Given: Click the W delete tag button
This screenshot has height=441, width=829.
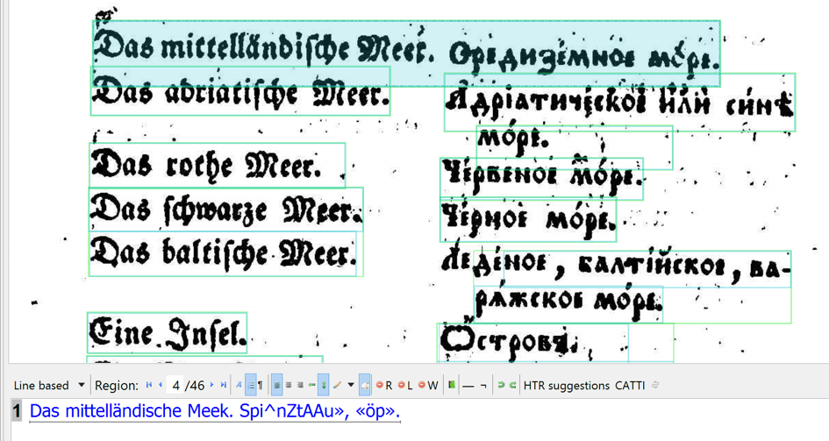Looking at the screenshot, I should tap(428, 385).
